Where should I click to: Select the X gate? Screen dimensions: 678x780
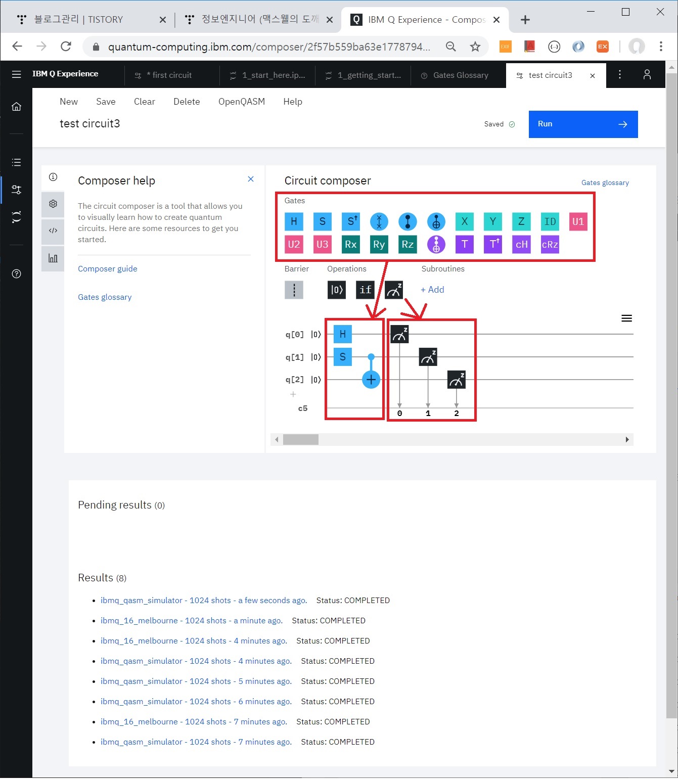click(465, 221)
